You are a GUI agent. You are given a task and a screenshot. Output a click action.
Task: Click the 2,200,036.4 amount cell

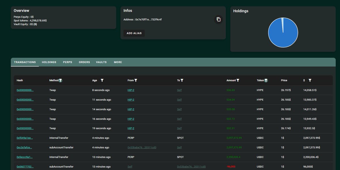click(233, 157)
